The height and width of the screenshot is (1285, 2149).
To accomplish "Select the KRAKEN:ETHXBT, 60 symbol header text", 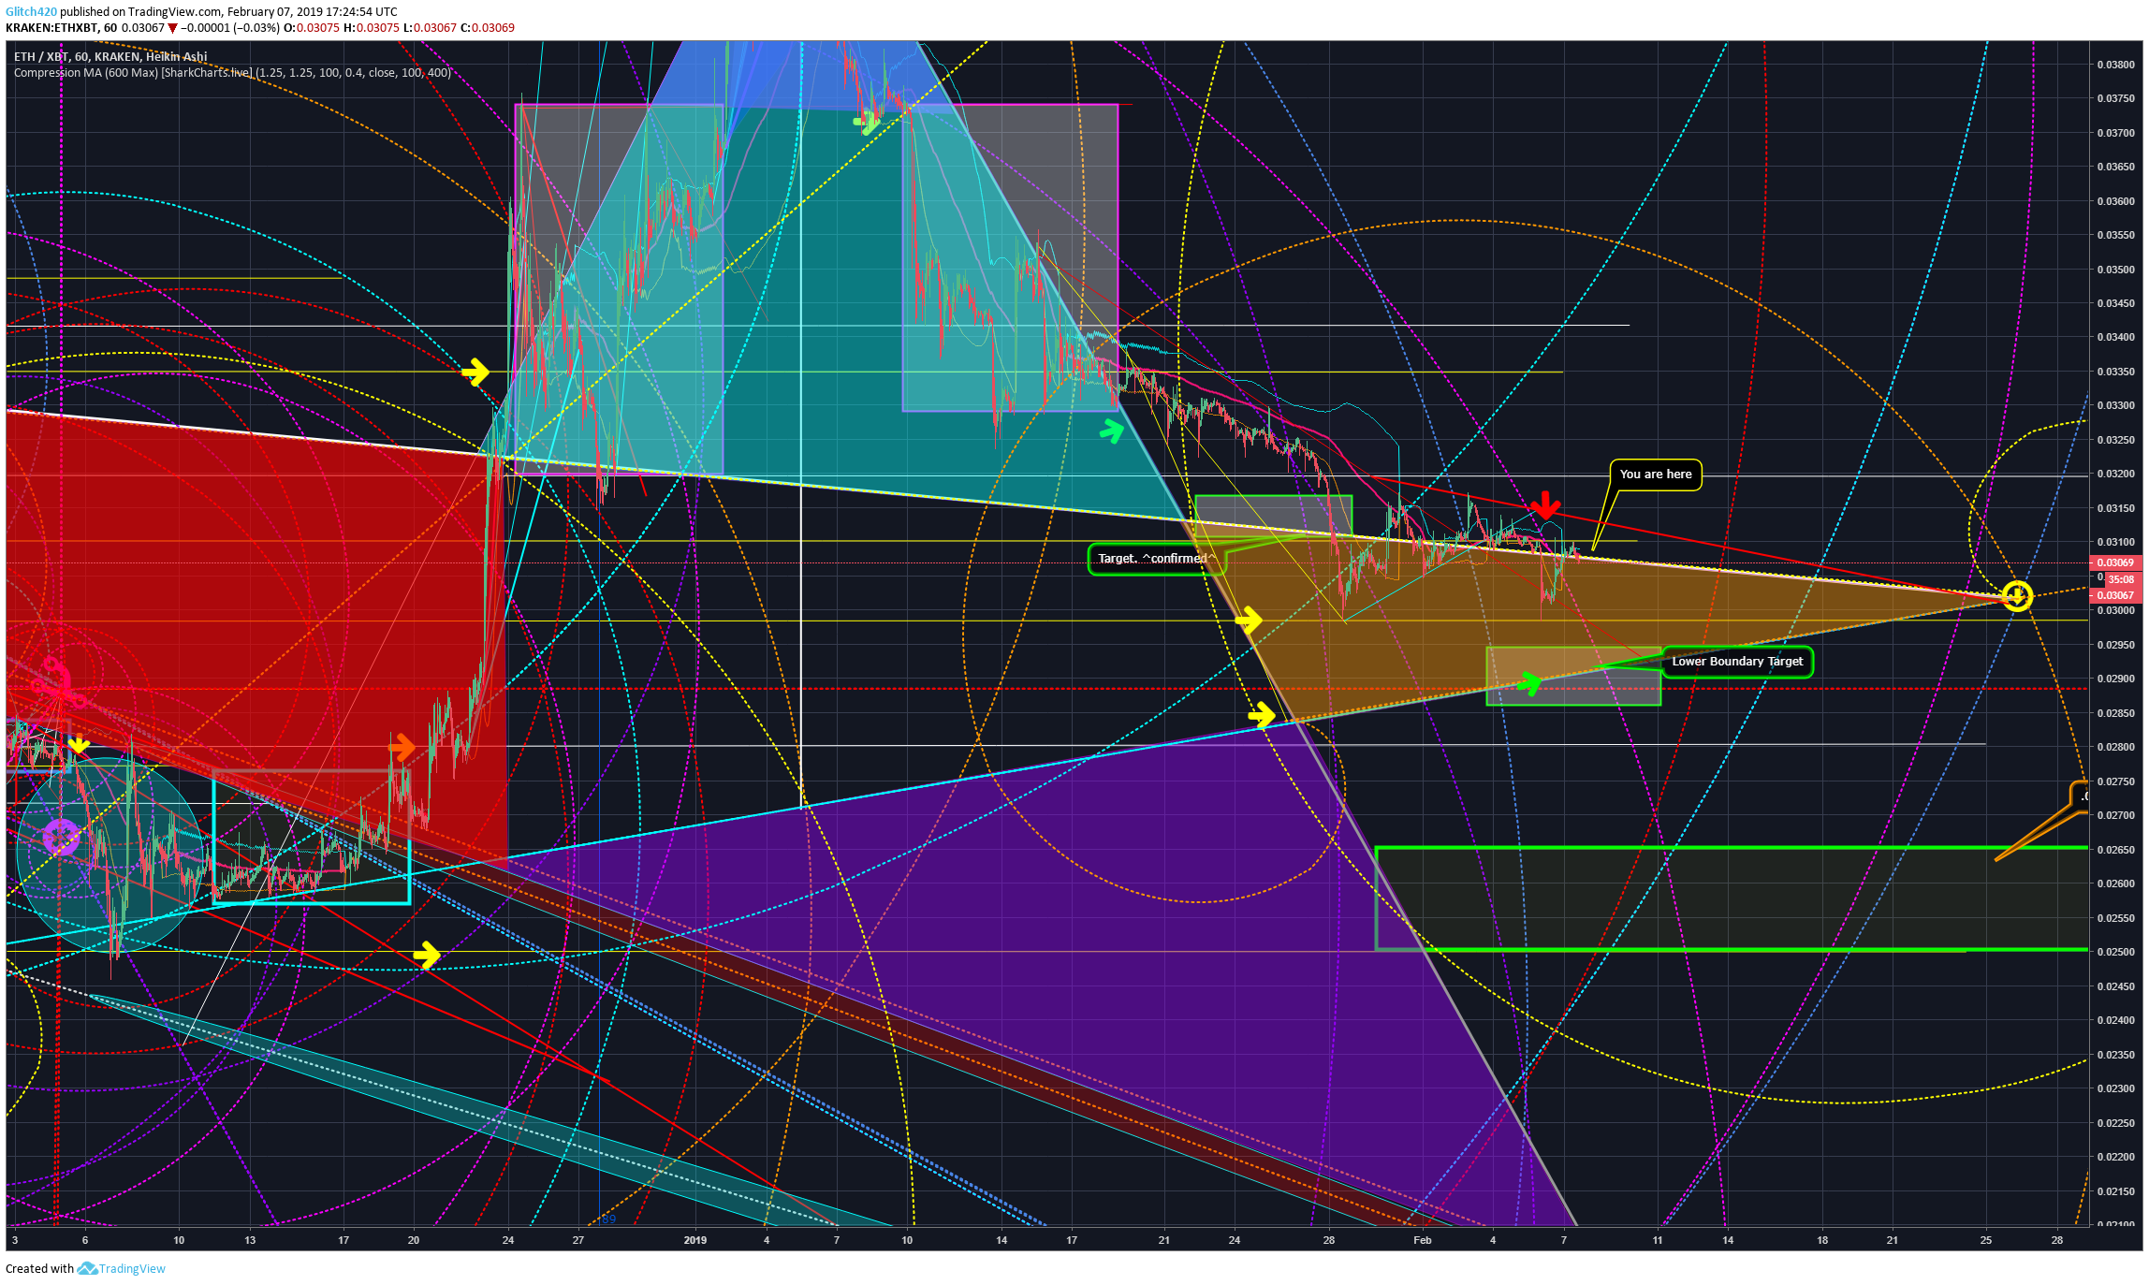I will (x=62, y=28).
